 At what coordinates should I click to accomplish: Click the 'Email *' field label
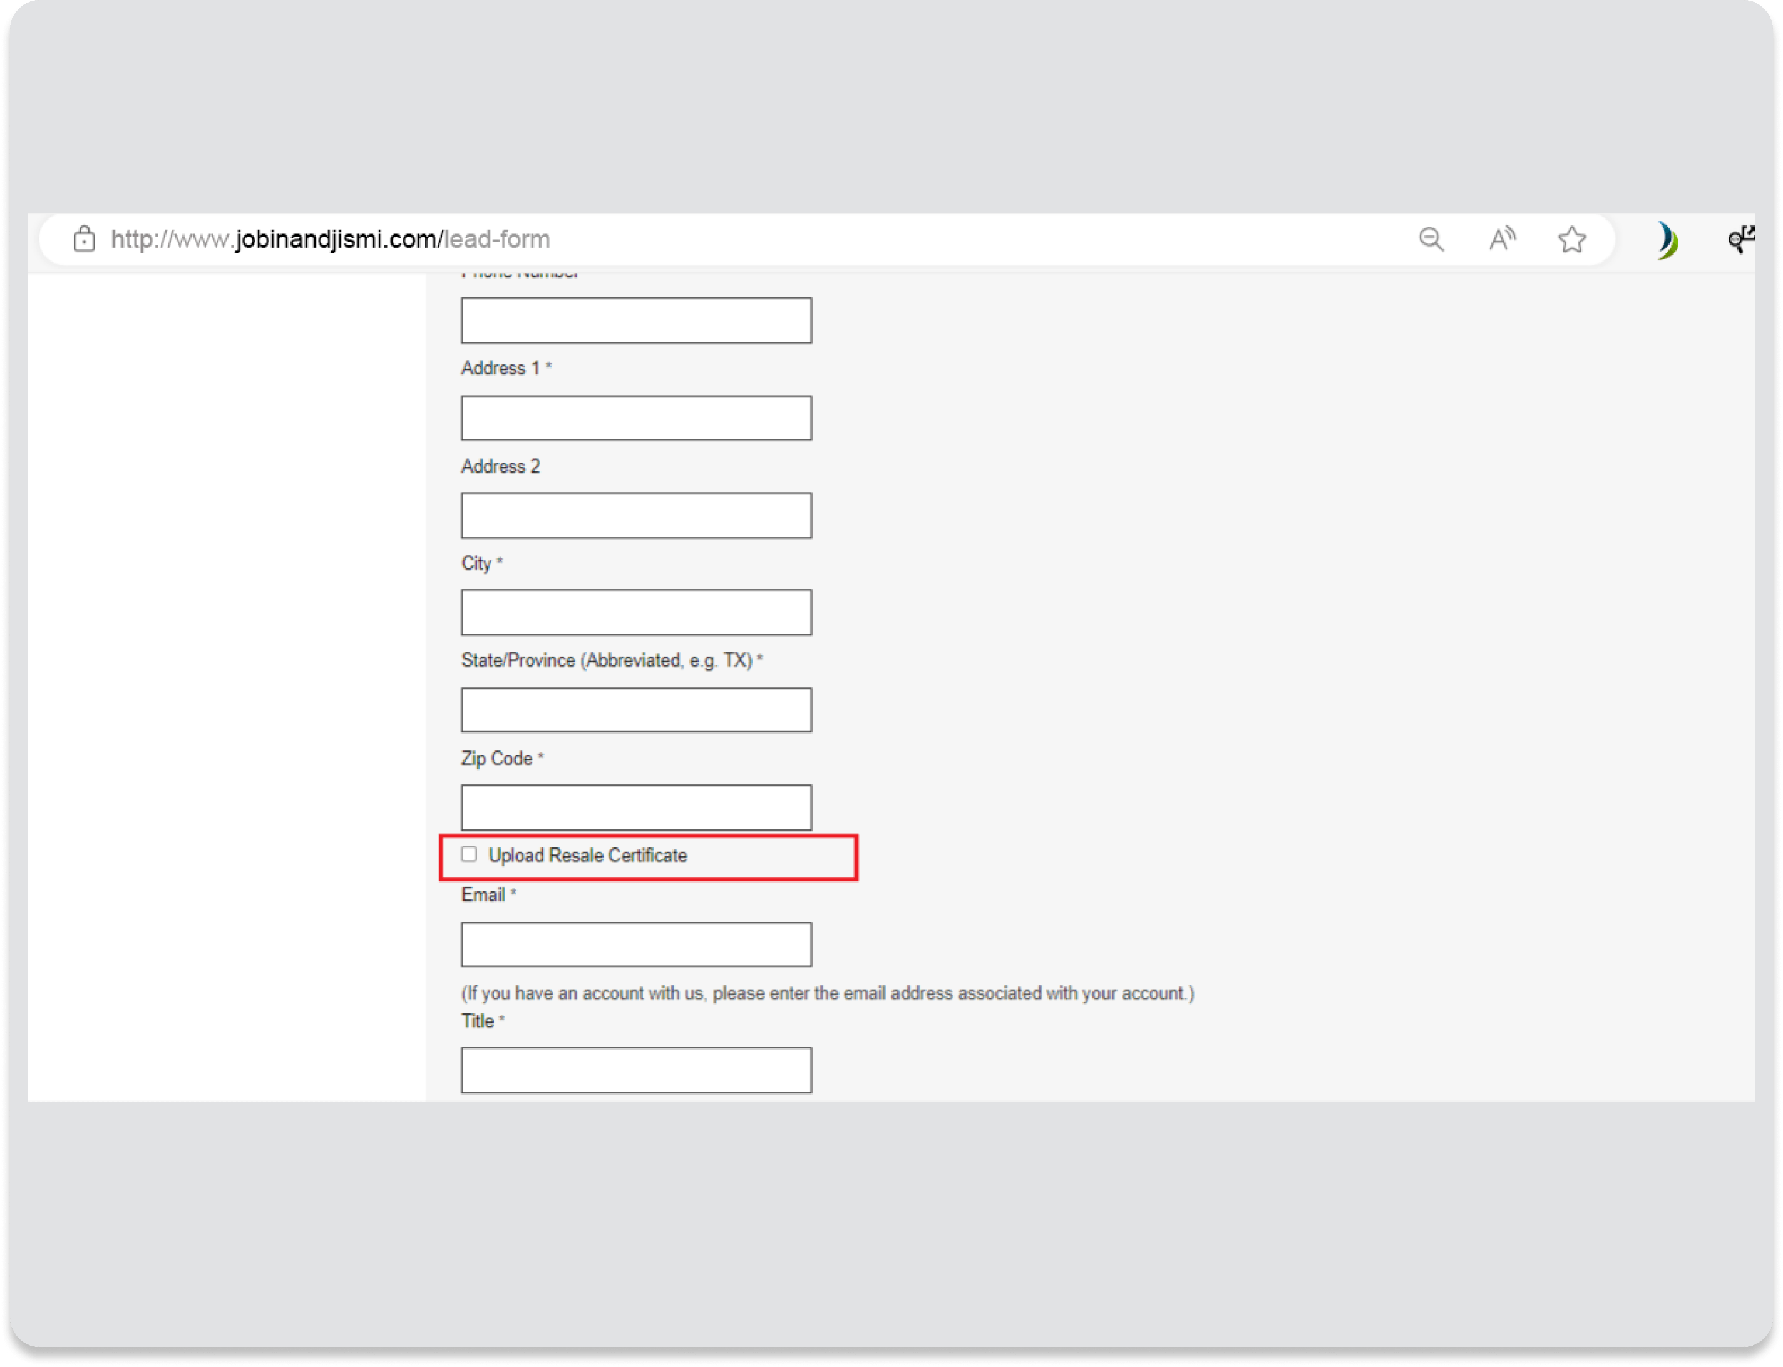click(486, 894)
